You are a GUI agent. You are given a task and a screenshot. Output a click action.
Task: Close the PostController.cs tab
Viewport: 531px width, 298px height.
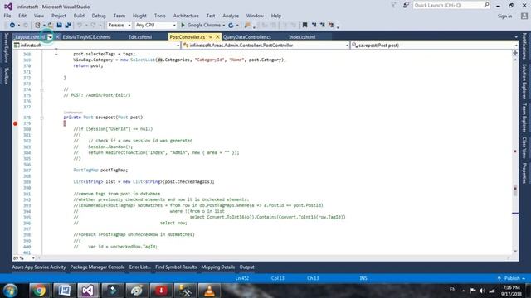point(217,36)
